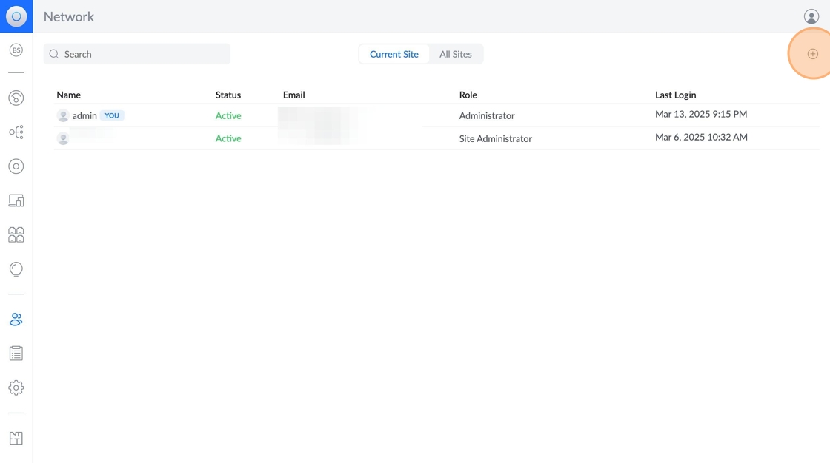Click the admin user avatar icon
830x463 pixels.
(x=63, y=115)
